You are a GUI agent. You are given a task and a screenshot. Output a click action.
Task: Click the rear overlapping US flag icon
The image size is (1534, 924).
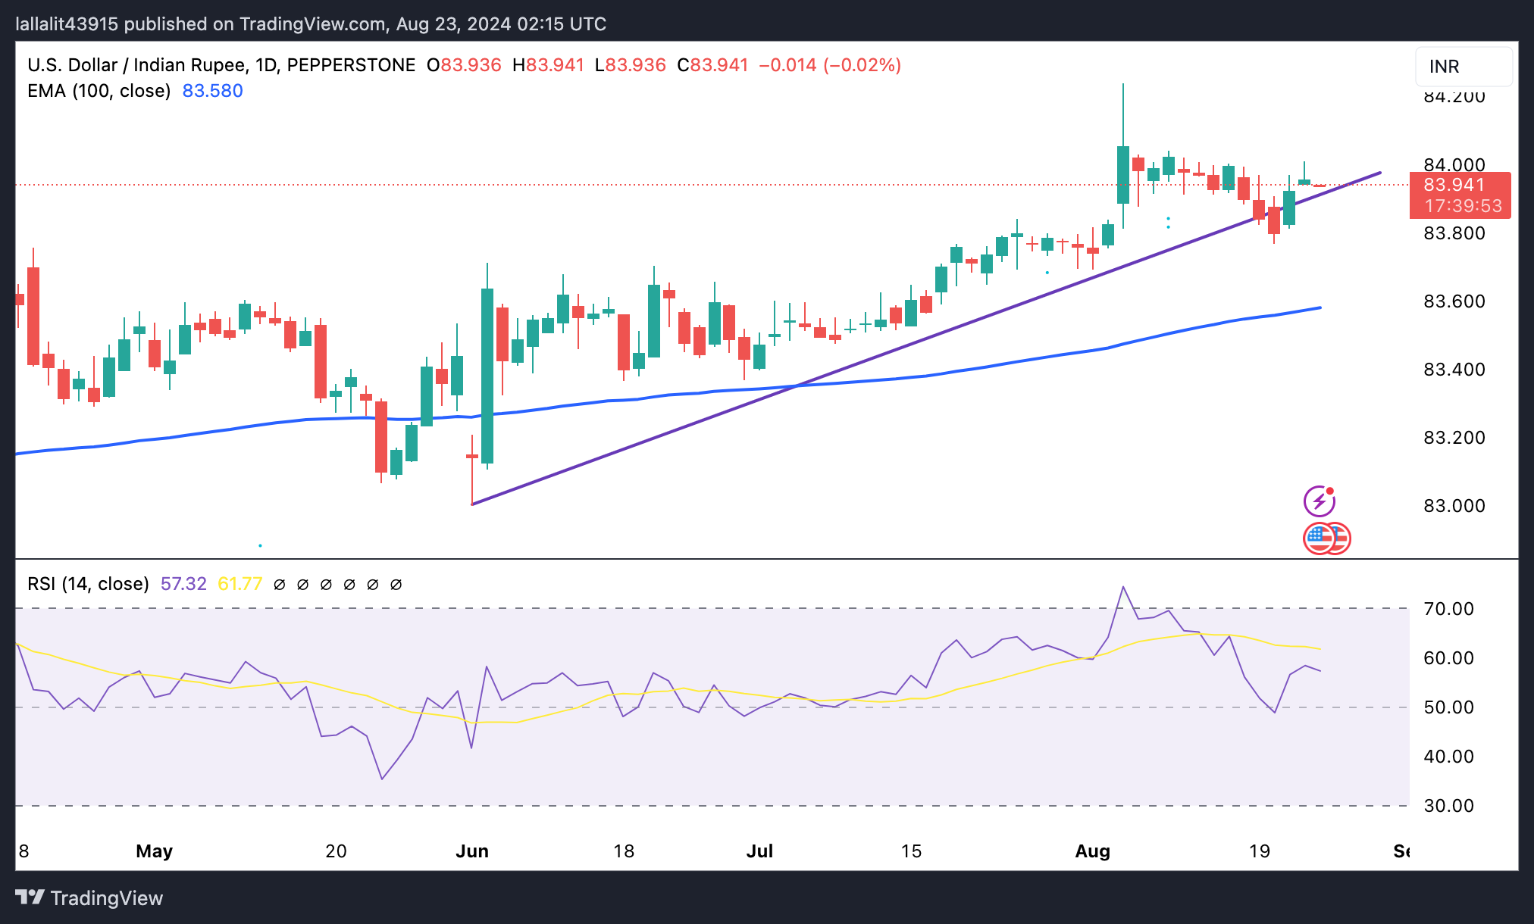(x=1342, y=538)
